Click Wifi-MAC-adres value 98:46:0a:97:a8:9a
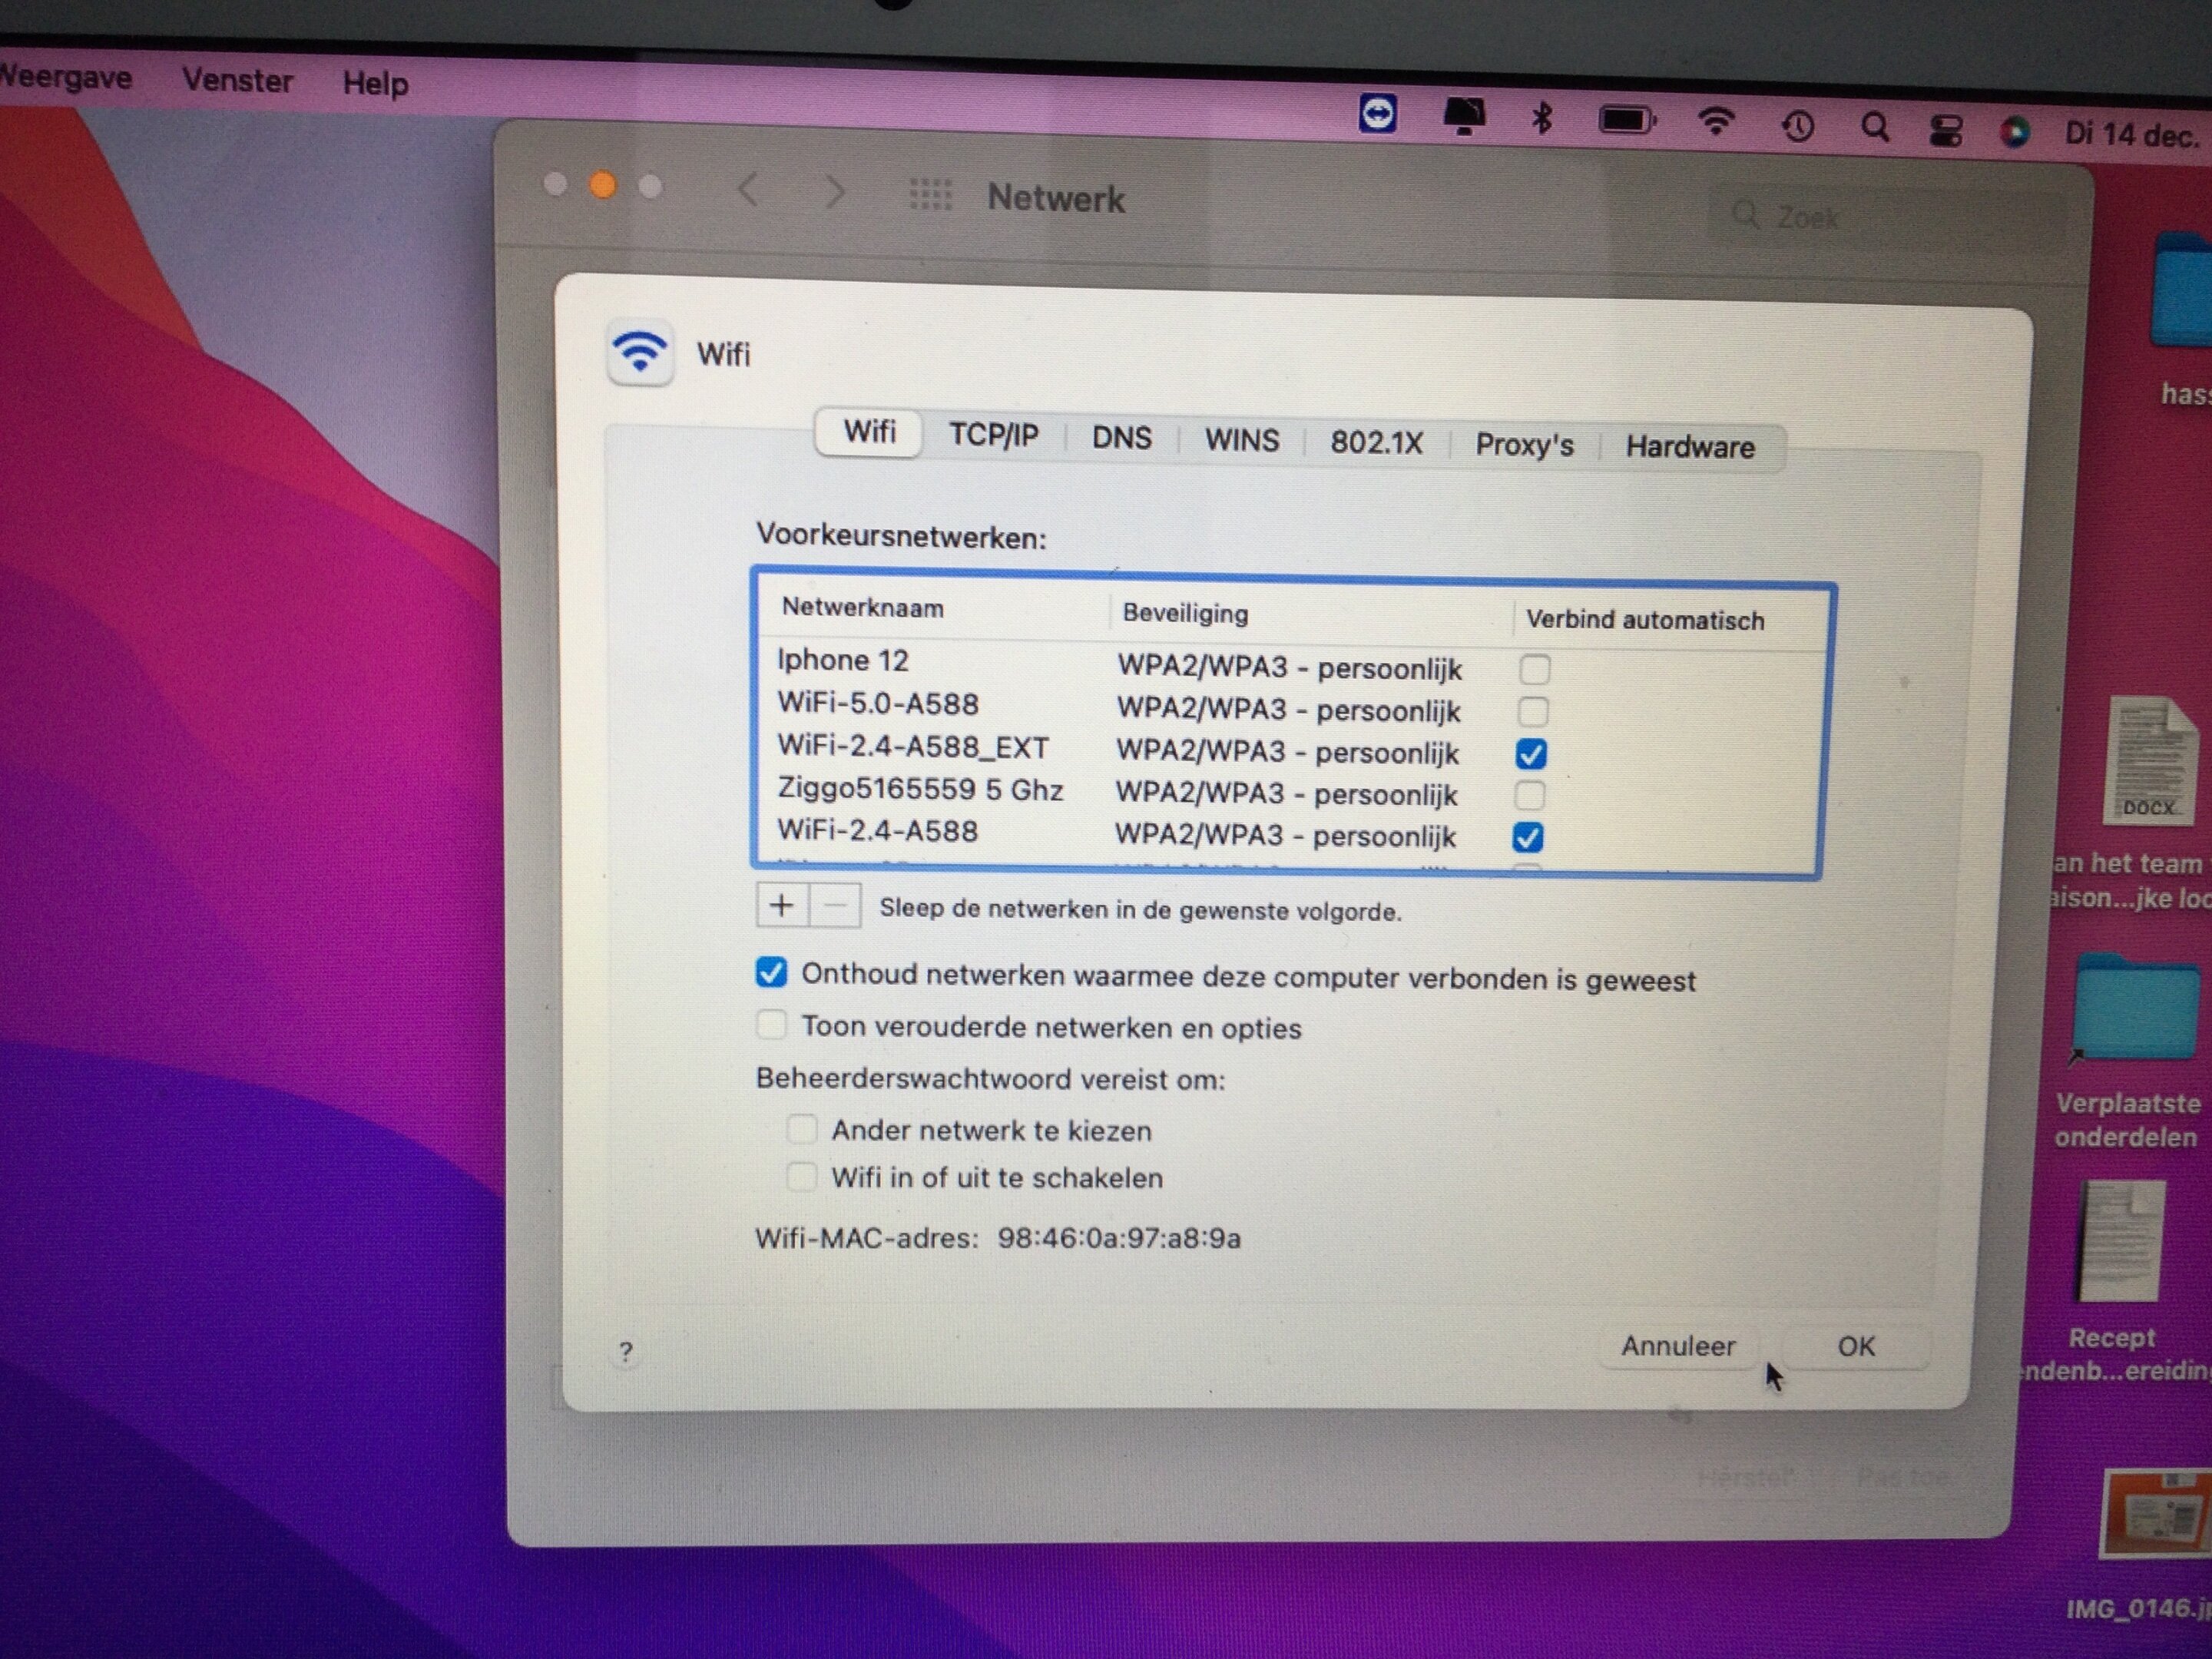Viewport: 2212px width, 1659px height. tap(1118, 1238)
